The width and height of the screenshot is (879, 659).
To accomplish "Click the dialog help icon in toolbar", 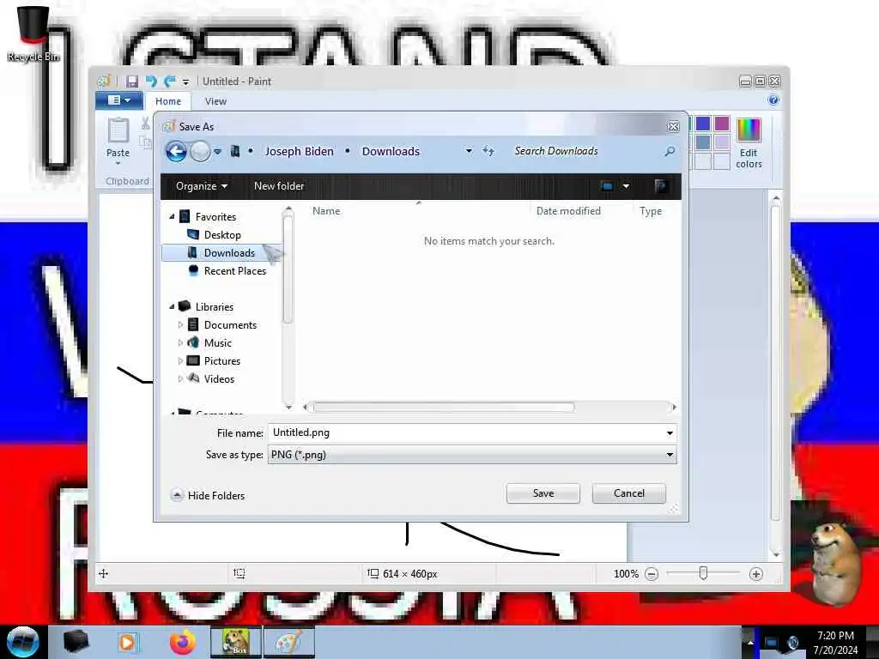I will (x=660, y=186).
